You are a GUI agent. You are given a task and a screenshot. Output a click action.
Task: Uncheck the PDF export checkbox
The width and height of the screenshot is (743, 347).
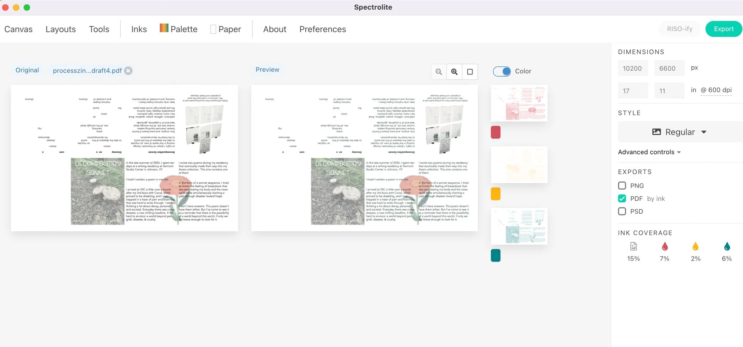[x=622, y=199]
